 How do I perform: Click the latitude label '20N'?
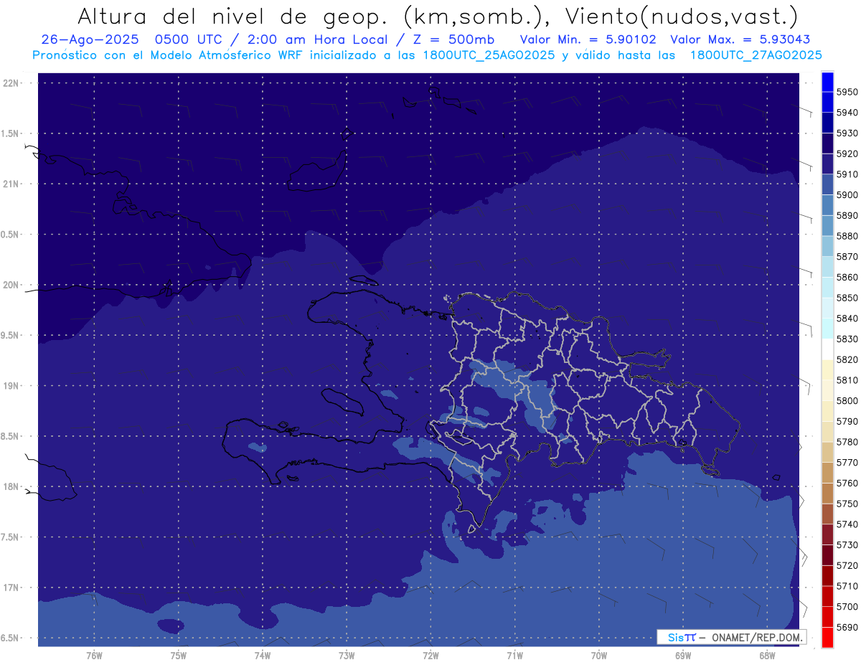coord(11,285)
